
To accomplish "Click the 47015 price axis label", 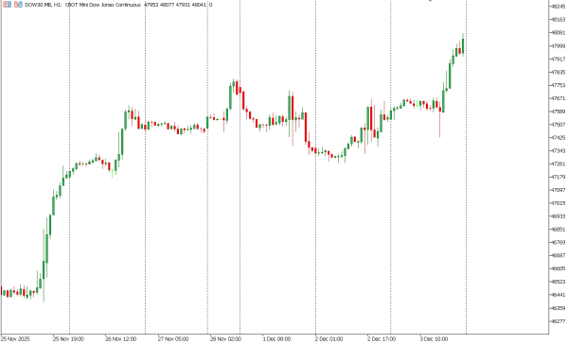I will pos(558,203).
